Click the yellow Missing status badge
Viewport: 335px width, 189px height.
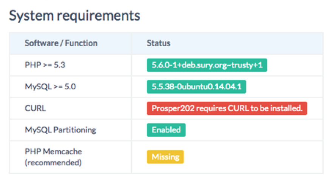[x=165, y=157]
